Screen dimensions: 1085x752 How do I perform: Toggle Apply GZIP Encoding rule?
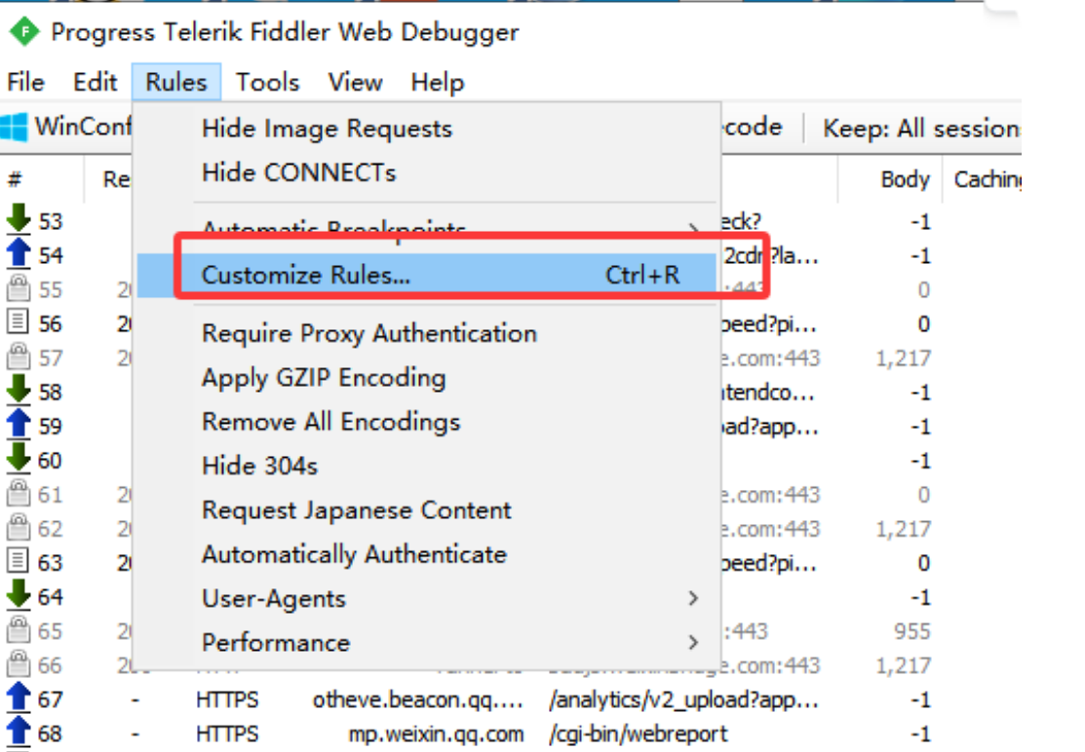click(x=426, y=378)
